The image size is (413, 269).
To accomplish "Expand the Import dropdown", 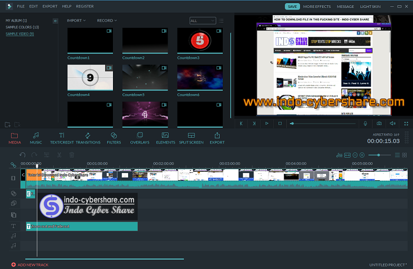I will 76,20.
